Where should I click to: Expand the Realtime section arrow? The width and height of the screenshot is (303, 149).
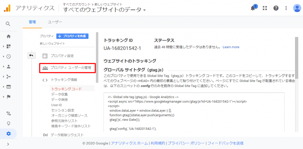(x=4, y=56)
